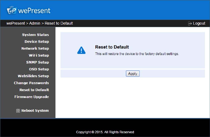The width and height of the screenshot is (210, 137).
Task: Navigate to OSD Setup
Action: tap(39, 69)
